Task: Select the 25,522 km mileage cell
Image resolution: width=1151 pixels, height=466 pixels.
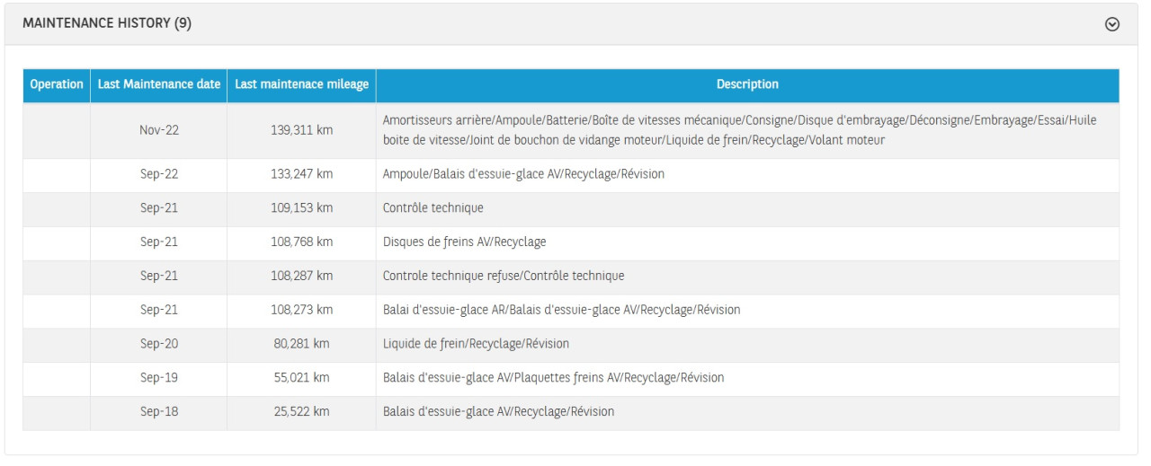Action: (302, 412)
